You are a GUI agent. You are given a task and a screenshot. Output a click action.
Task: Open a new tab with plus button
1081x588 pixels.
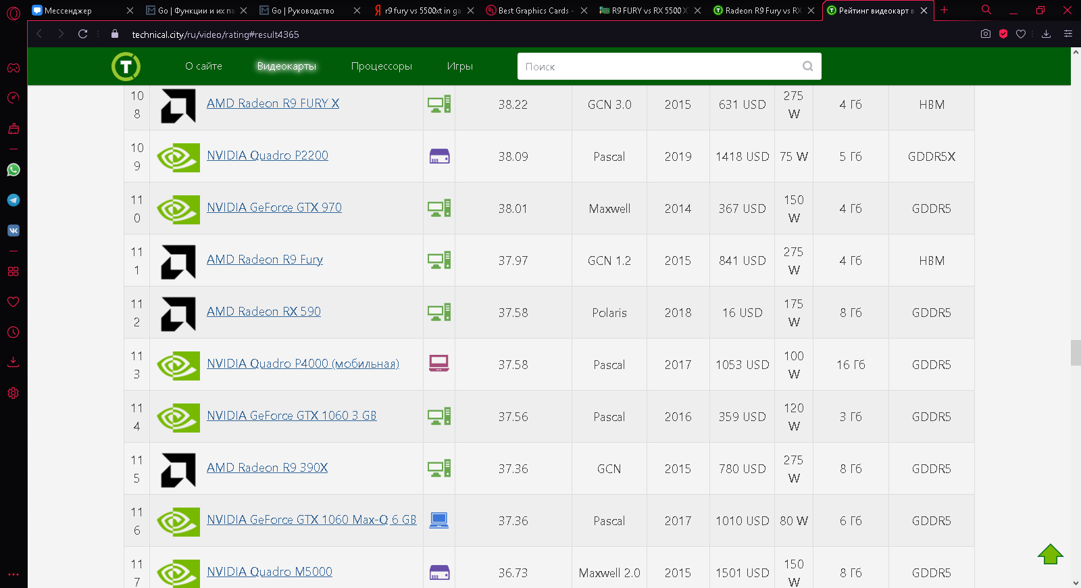(945, 10)
